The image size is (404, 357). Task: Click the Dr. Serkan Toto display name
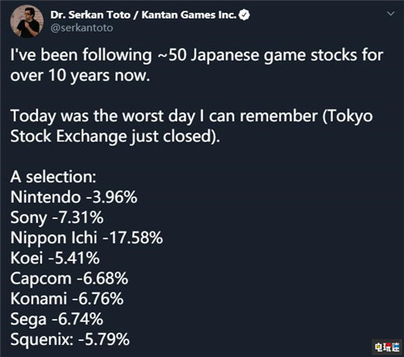pos(90,15)
